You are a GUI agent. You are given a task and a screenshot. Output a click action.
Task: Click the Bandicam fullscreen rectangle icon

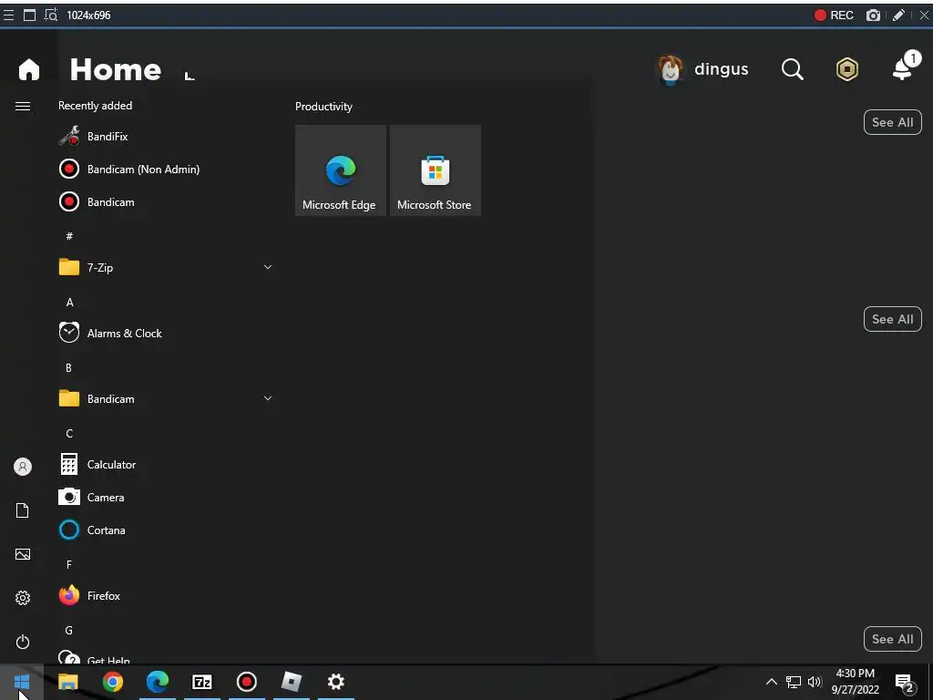(x=29, y=15)
